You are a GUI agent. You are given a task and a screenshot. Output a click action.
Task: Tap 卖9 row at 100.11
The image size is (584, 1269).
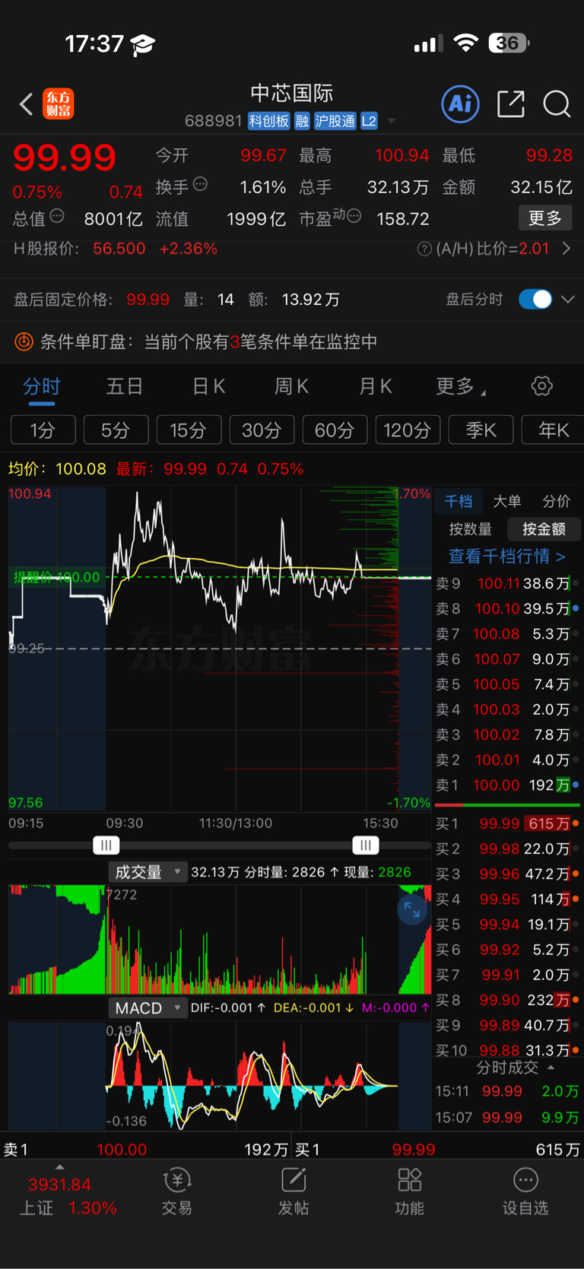coord(507,584)
